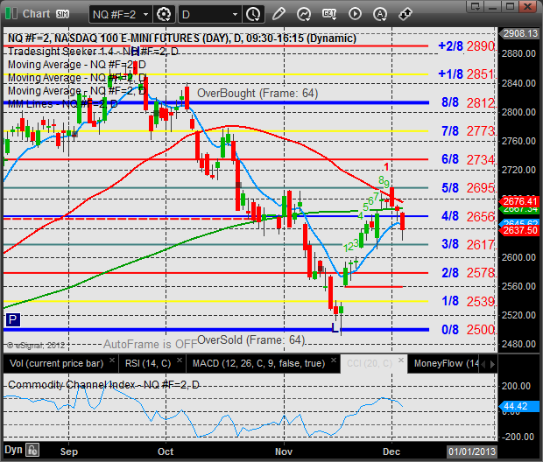This screenshot has width=543, height=462.
Task: Open the chart settings gear icon
Action: (164, 15)
